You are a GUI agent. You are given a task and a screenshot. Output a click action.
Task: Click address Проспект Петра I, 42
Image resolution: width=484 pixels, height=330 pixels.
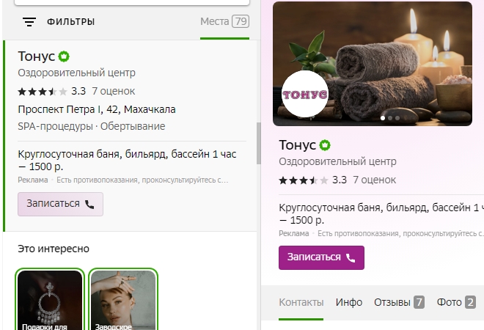(x=96, y=109)
